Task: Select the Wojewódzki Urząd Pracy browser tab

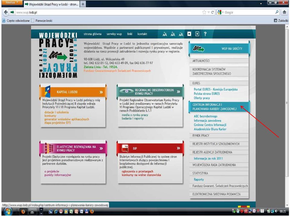Action: (x=52, y=4)
